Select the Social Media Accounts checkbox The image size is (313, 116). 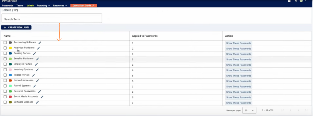point(5,97)
